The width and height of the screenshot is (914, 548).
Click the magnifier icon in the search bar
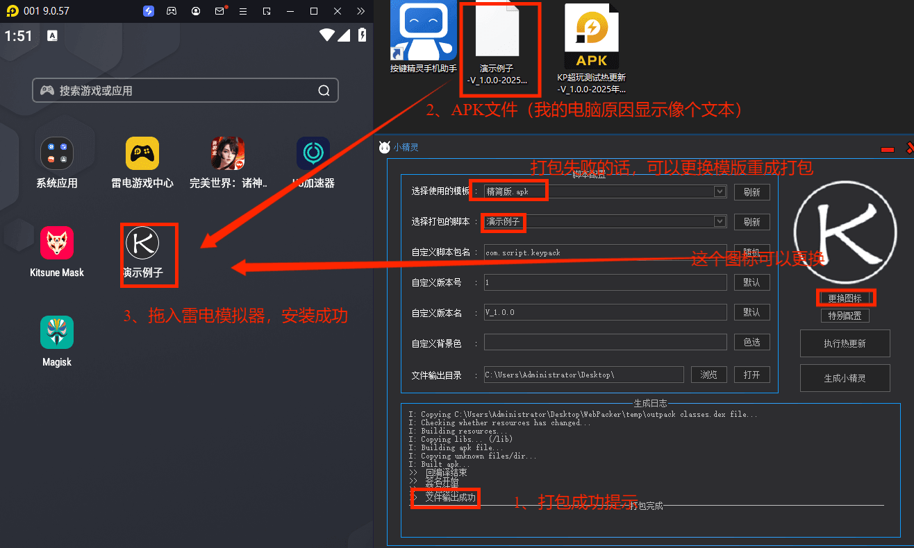[x=324, y=90]
